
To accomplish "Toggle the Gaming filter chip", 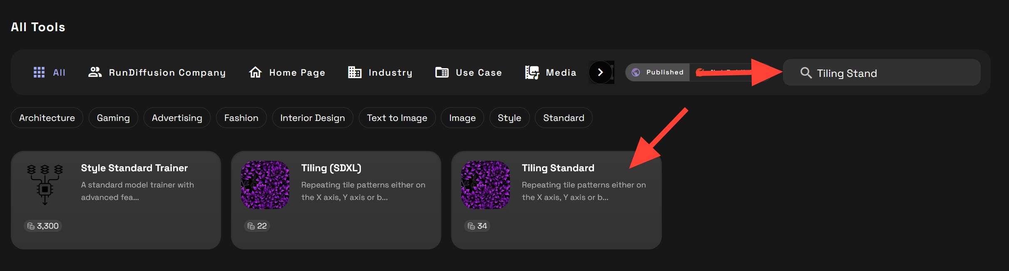I will [113, 118].
